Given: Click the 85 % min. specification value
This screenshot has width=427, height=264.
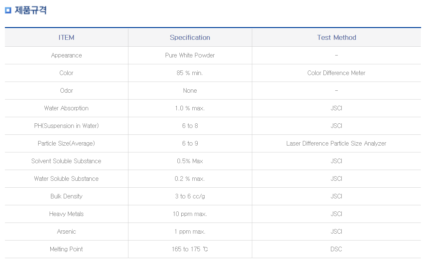Looking at the screenshot, I should point(190,73).
